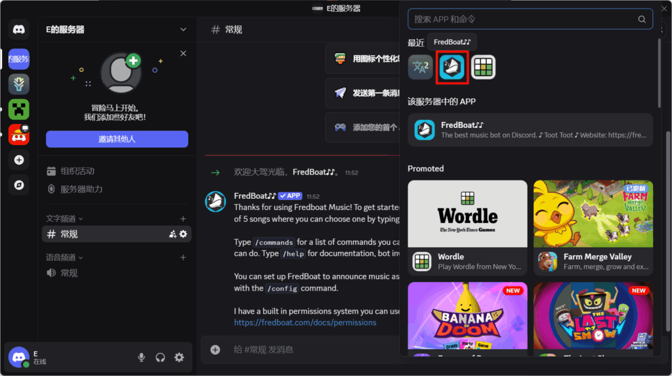
Task: Open 服务器助力 server boost item
Action: coord(117,189)
